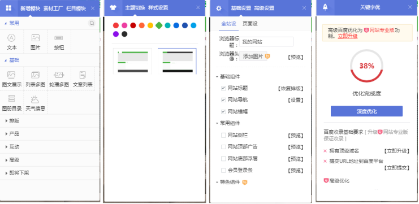Click 立即提交 for Baidu URL submission

(397, 168)
